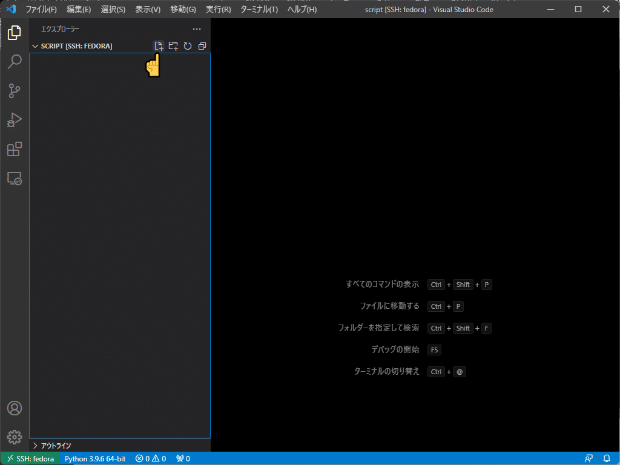
Task: Create a new file in SCRIPT folder
Action: tap(159, 46)
